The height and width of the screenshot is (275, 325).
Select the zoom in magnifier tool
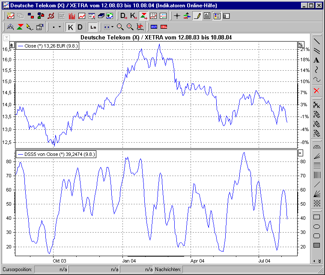(x=130, y=27)
